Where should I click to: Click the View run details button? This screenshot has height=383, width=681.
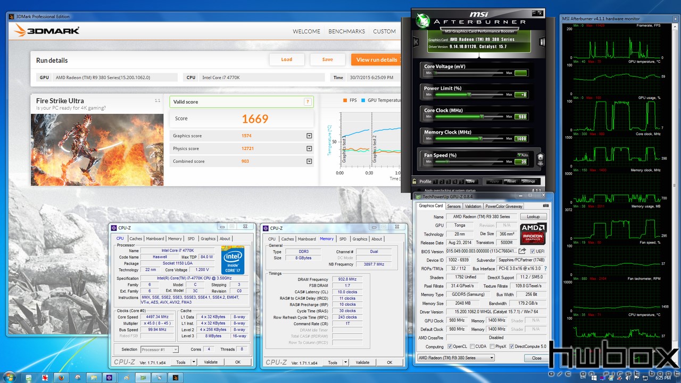[376, 60]
